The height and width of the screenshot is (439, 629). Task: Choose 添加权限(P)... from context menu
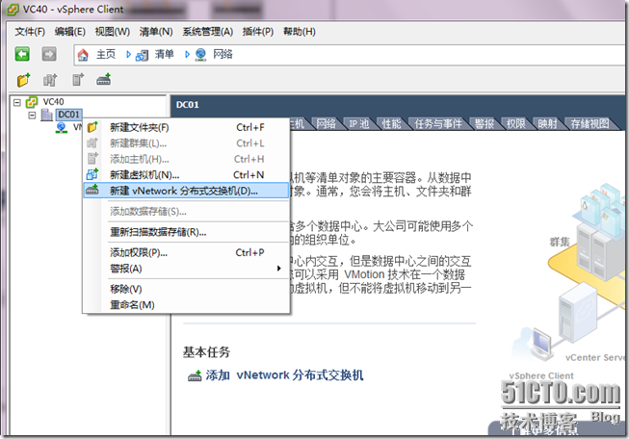[x=186, y=252]
